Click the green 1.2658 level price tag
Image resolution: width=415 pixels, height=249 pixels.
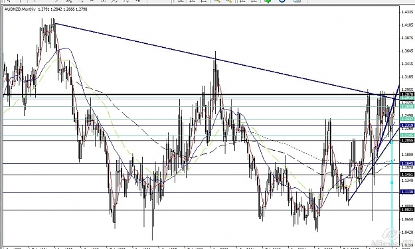tap(407, 106)
